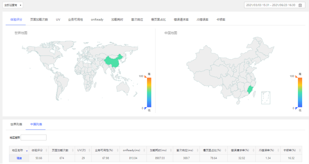309x164 pixels.
Task: Click the South China Sea inset box
Action: click(265, 97)
